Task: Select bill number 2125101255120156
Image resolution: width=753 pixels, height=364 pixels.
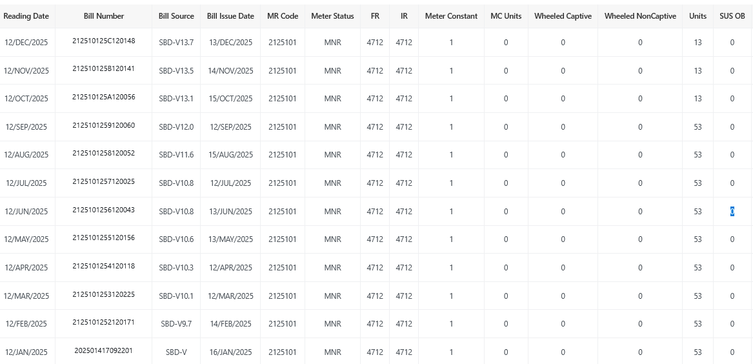Action: tap(103, 238)
